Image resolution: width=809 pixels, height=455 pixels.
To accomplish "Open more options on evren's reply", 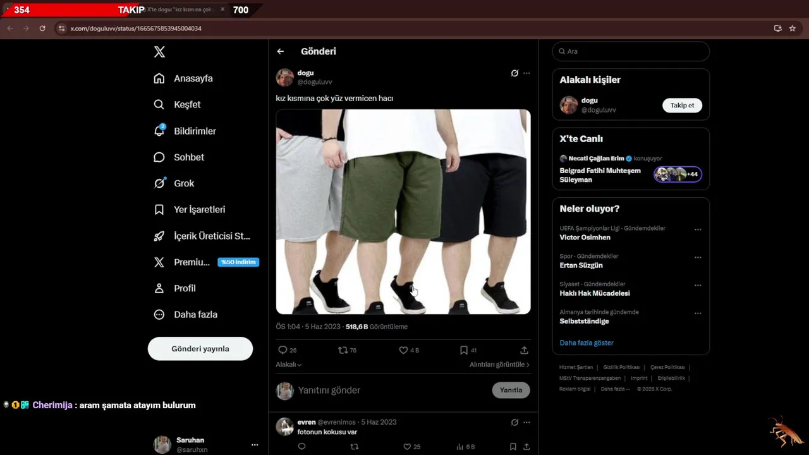I will point(526,422).
